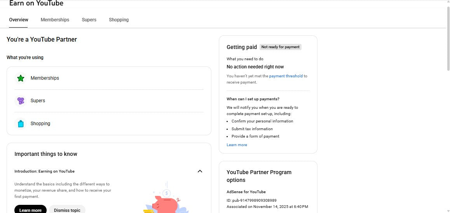The image size is (450, 213).
Task: Click the Earn on YouTube page title
Action: pos(36,3)
